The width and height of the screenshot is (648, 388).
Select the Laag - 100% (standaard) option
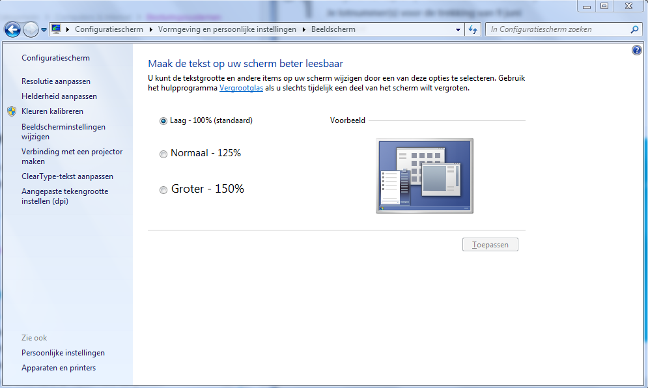[x=163, y=121]
